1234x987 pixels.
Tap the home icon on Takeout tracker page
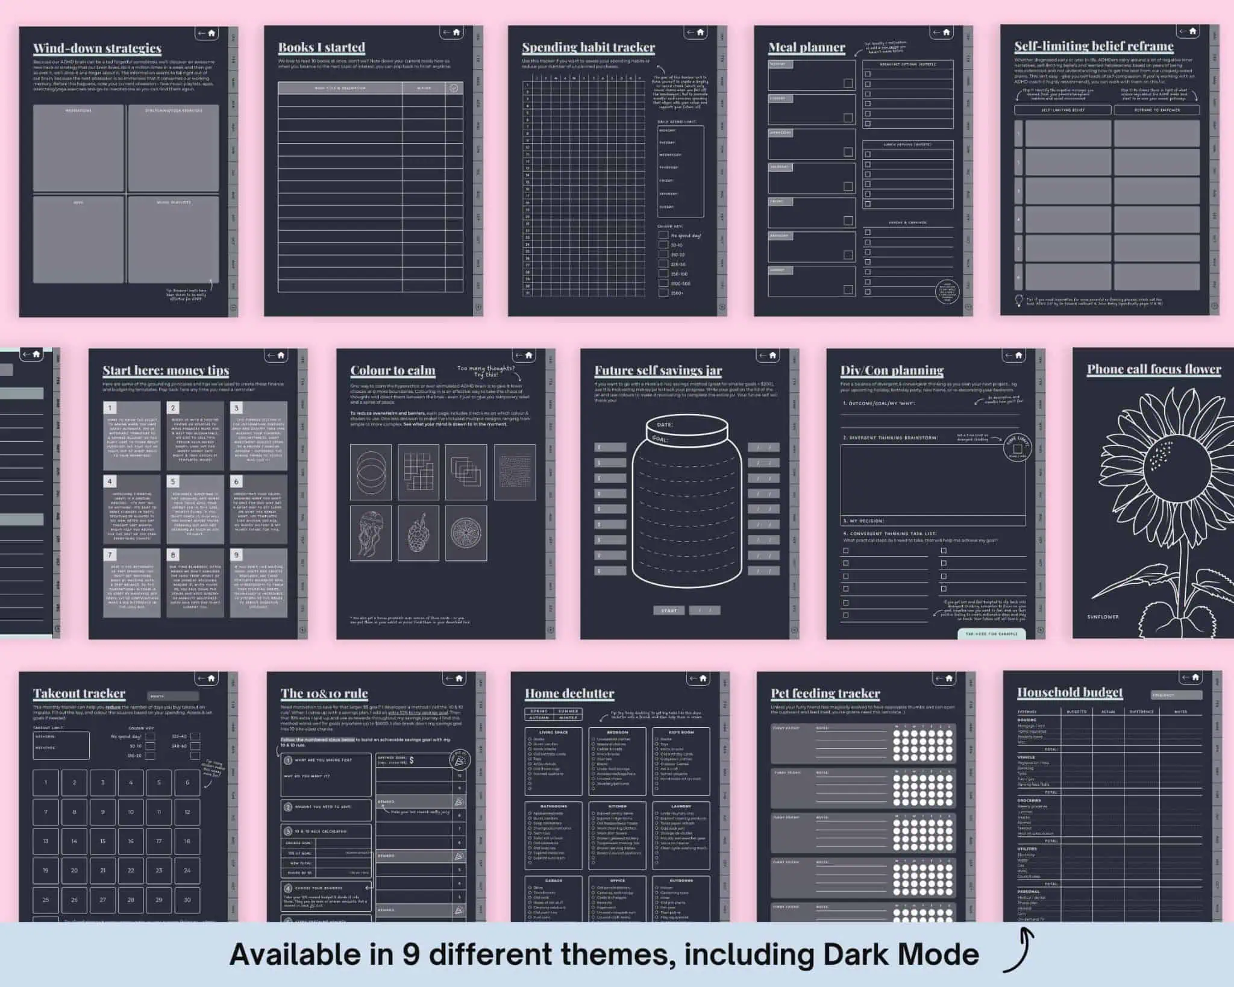click(x=211, y=678)
